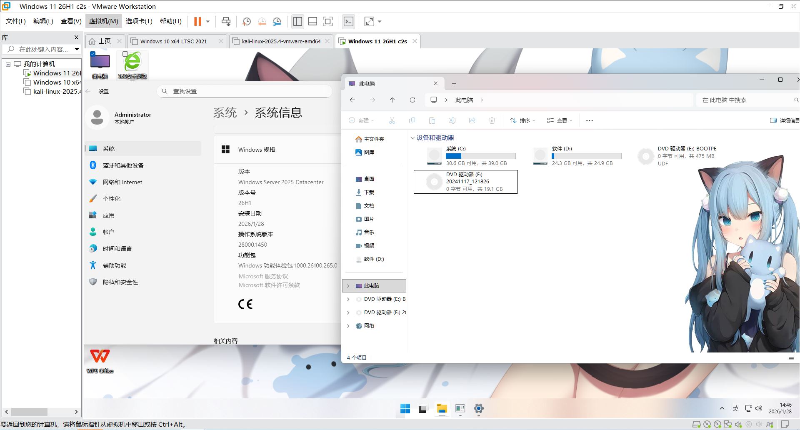The height and width of the screenshot is (430, 800).
Task: Click the VMware pause virtual machine button
Action: [x=197, y=22]
